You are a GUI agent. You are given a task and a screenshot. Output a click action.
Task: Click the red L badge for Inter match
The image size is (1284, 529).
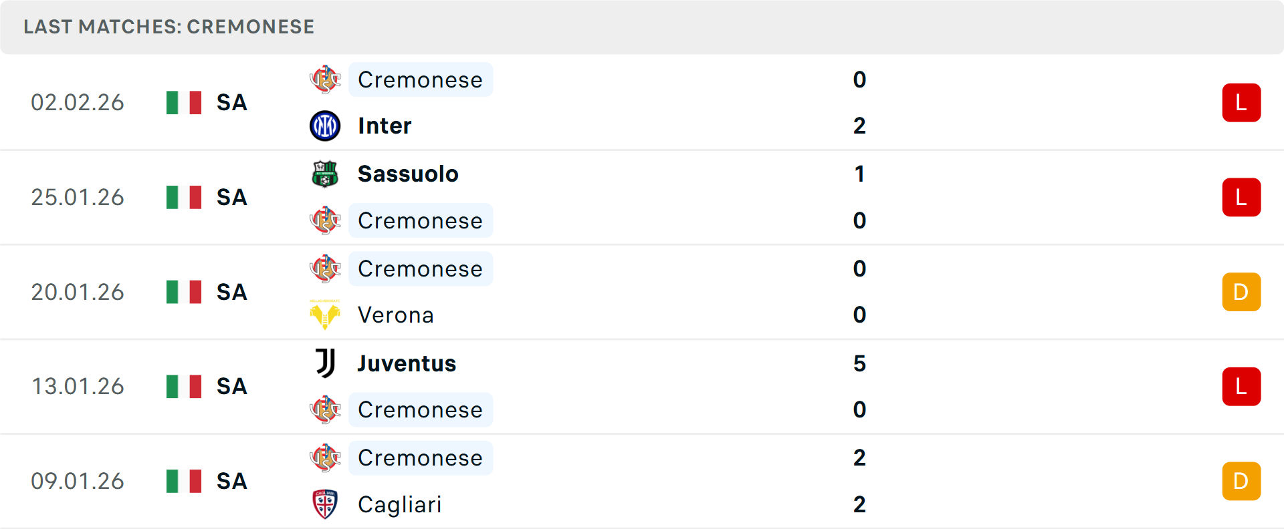[x=1241, y=103]
